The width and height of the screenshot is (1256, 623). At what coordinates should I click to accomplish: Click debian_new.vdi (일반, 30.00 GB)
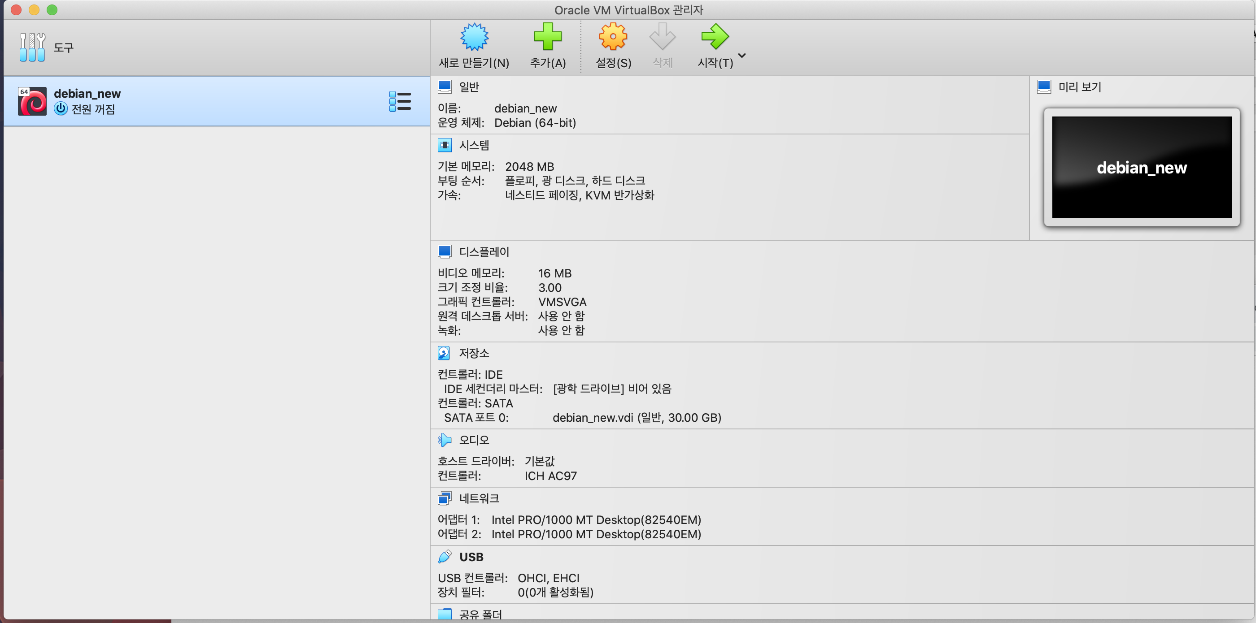point(637,417)
